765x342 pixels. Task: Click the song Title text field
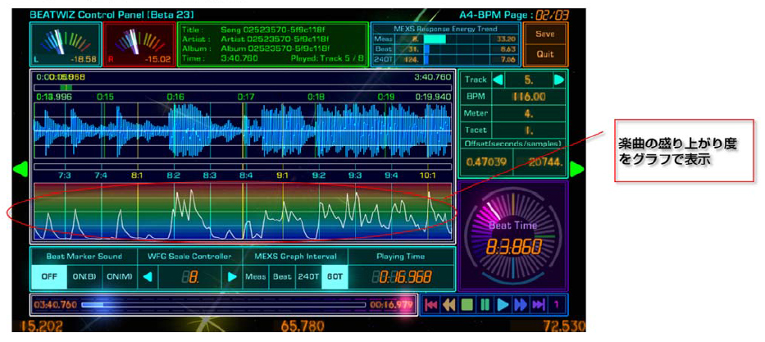274,30
